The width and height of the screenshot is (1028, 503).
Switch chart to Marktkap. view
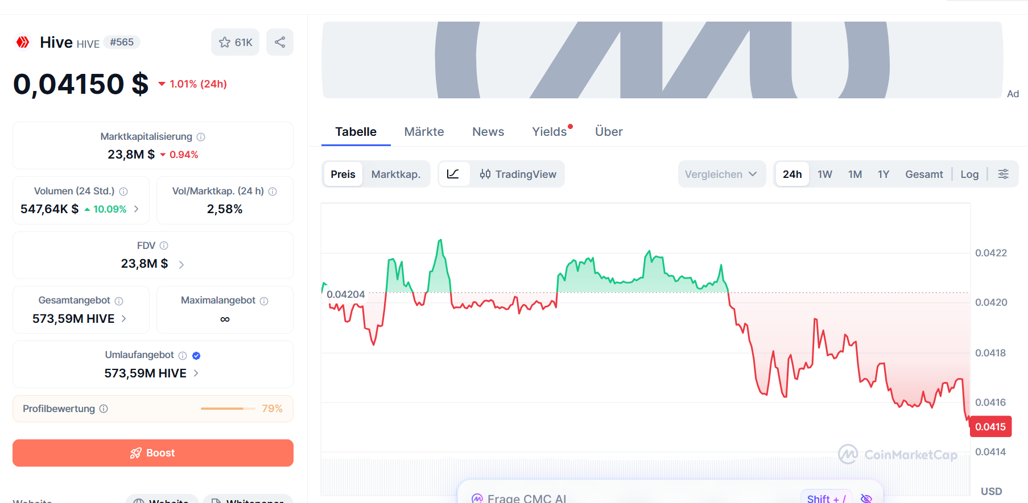[x=396, y=174]
